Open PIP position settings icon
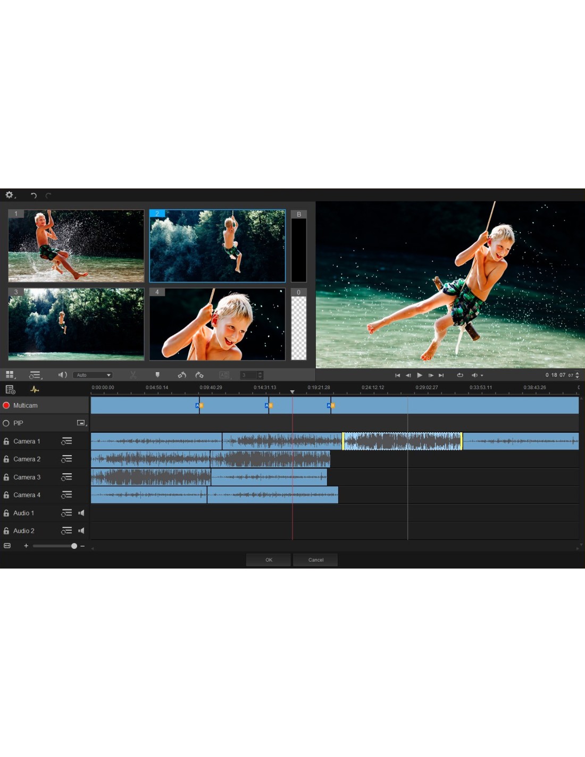 point(81,423)
